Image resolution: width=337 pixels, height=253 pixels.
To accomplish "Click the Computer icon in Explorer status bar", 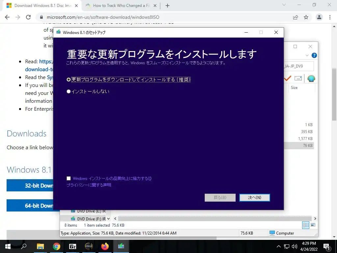I will pyautogui.click(x=272, y=233).
